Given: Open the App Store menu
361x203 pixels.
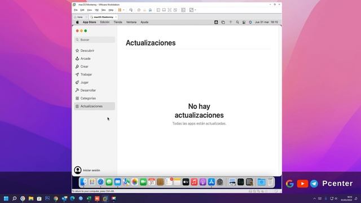Looking at the screenshot, I should tap(89, 23).
